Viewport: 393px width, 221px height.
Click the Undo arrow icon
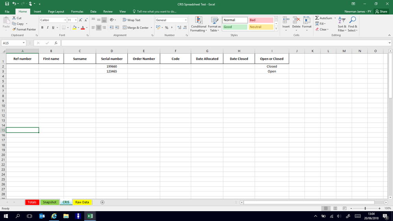14,4
